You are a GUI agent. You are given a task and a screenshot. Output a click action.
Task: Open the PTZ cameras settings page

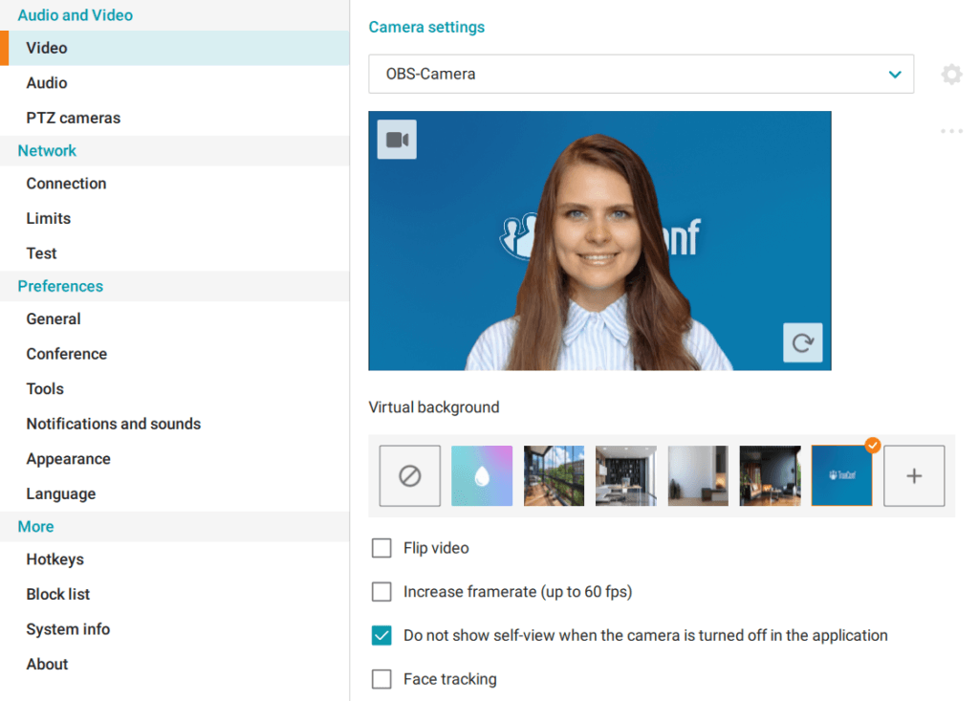[x=73, y=118]
